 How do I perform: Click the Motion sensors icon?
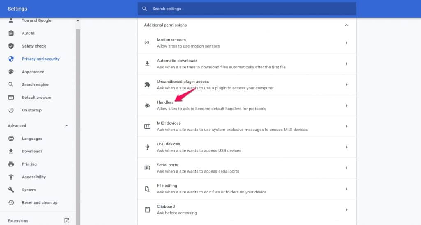(x=147, y=43)
